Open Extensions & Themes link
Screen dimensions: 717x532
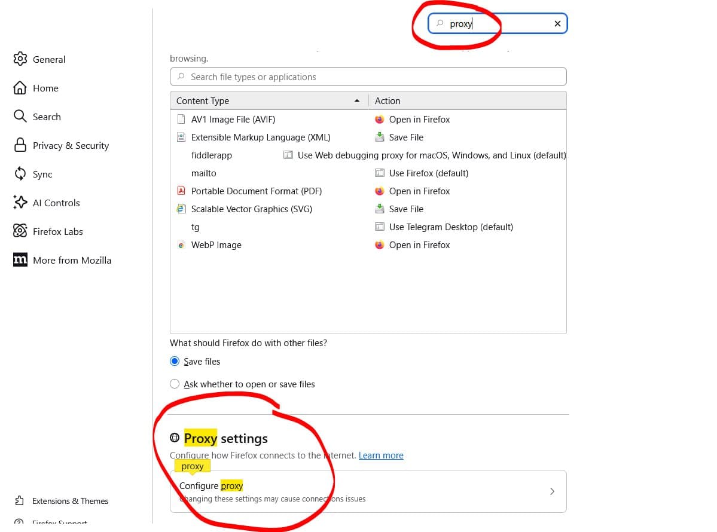(70, 501)
